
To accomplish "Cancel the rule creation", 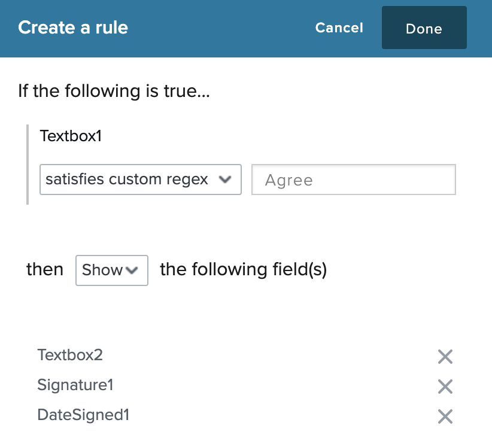I will pos(339,28).
